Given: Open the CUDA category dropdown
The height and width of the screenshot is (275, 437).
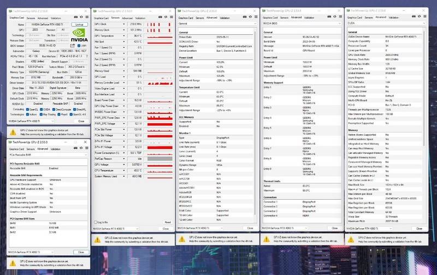Looking at the screenshot, I should pos(424,24).
